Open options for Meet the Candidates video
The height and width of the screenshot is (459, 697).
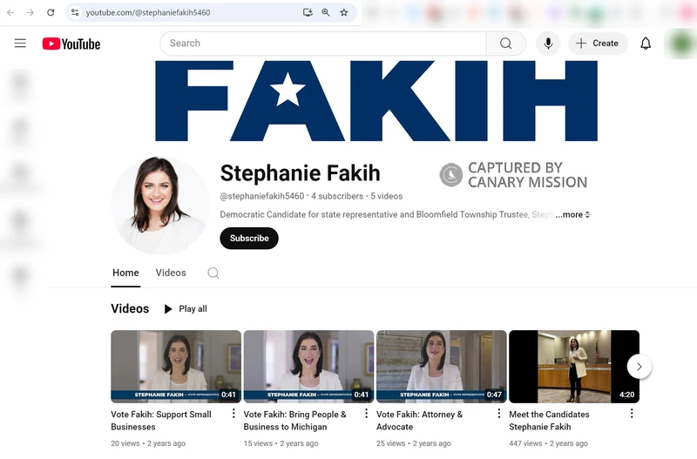point(632,414)
